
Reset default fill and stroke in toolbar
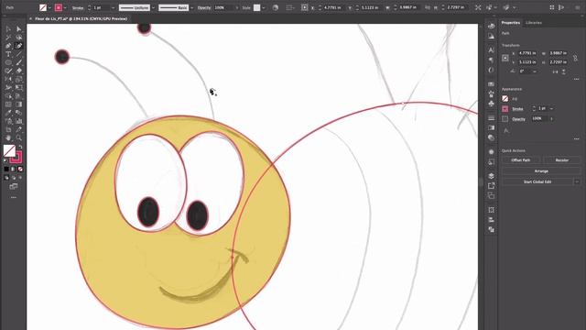(5, 160)
